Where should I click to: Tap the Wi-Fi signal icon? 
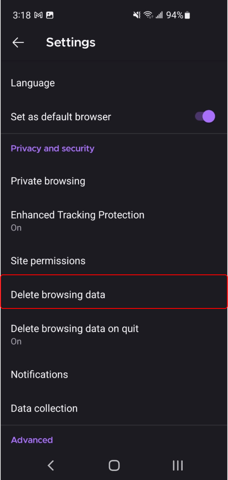(x=148, y=15)
